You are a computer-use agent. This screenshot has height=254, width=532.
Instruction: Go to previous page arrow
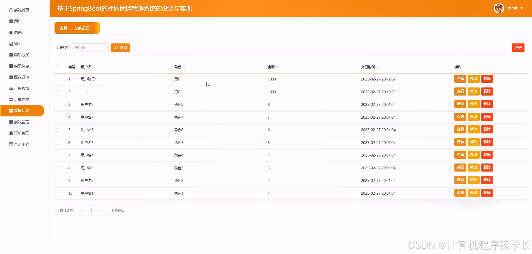pyautogui.click(x=82, y=211)
